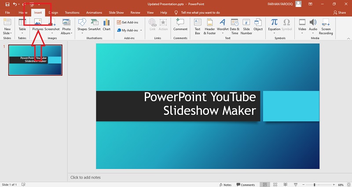
Task: Insert WordArt text
Action: click(223, 26)
